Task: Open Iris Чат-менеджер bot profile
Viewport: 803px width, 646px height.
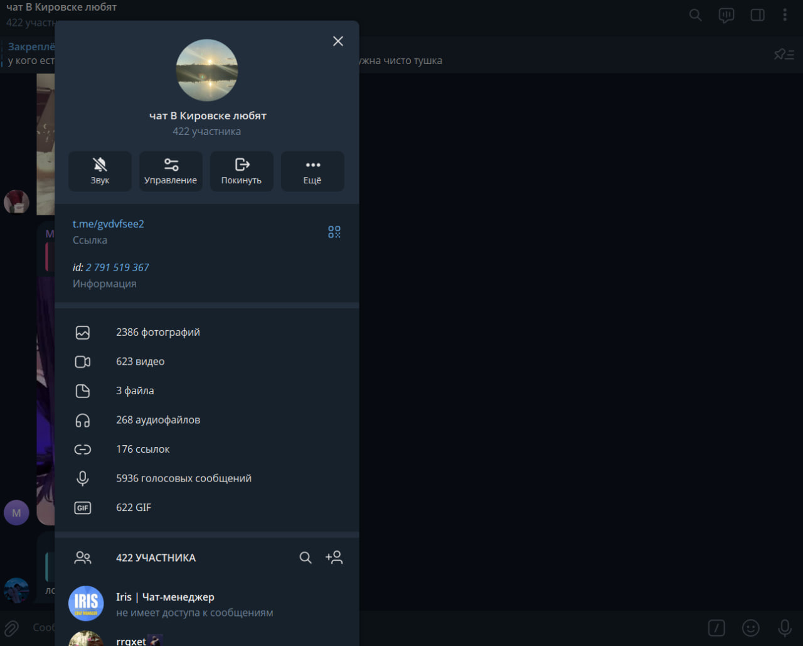Action: pyautogui.click(x=207, y=603)
